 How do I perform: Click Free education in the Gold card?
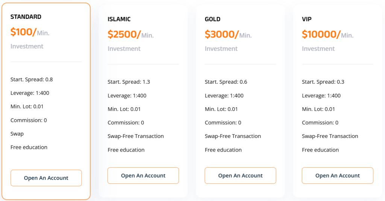pos(223,150)
